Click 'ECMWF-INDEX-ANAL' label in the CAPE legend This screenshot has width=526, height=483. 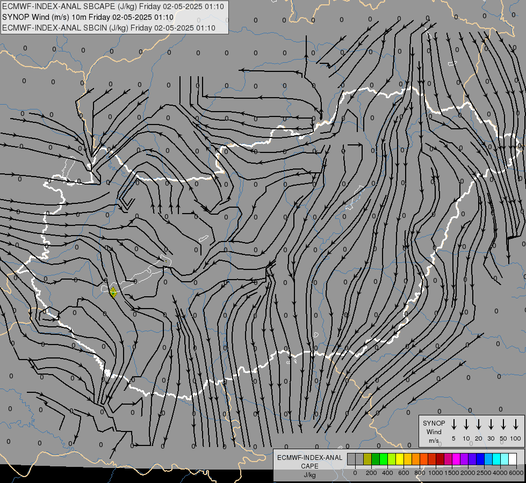[310, 458]
